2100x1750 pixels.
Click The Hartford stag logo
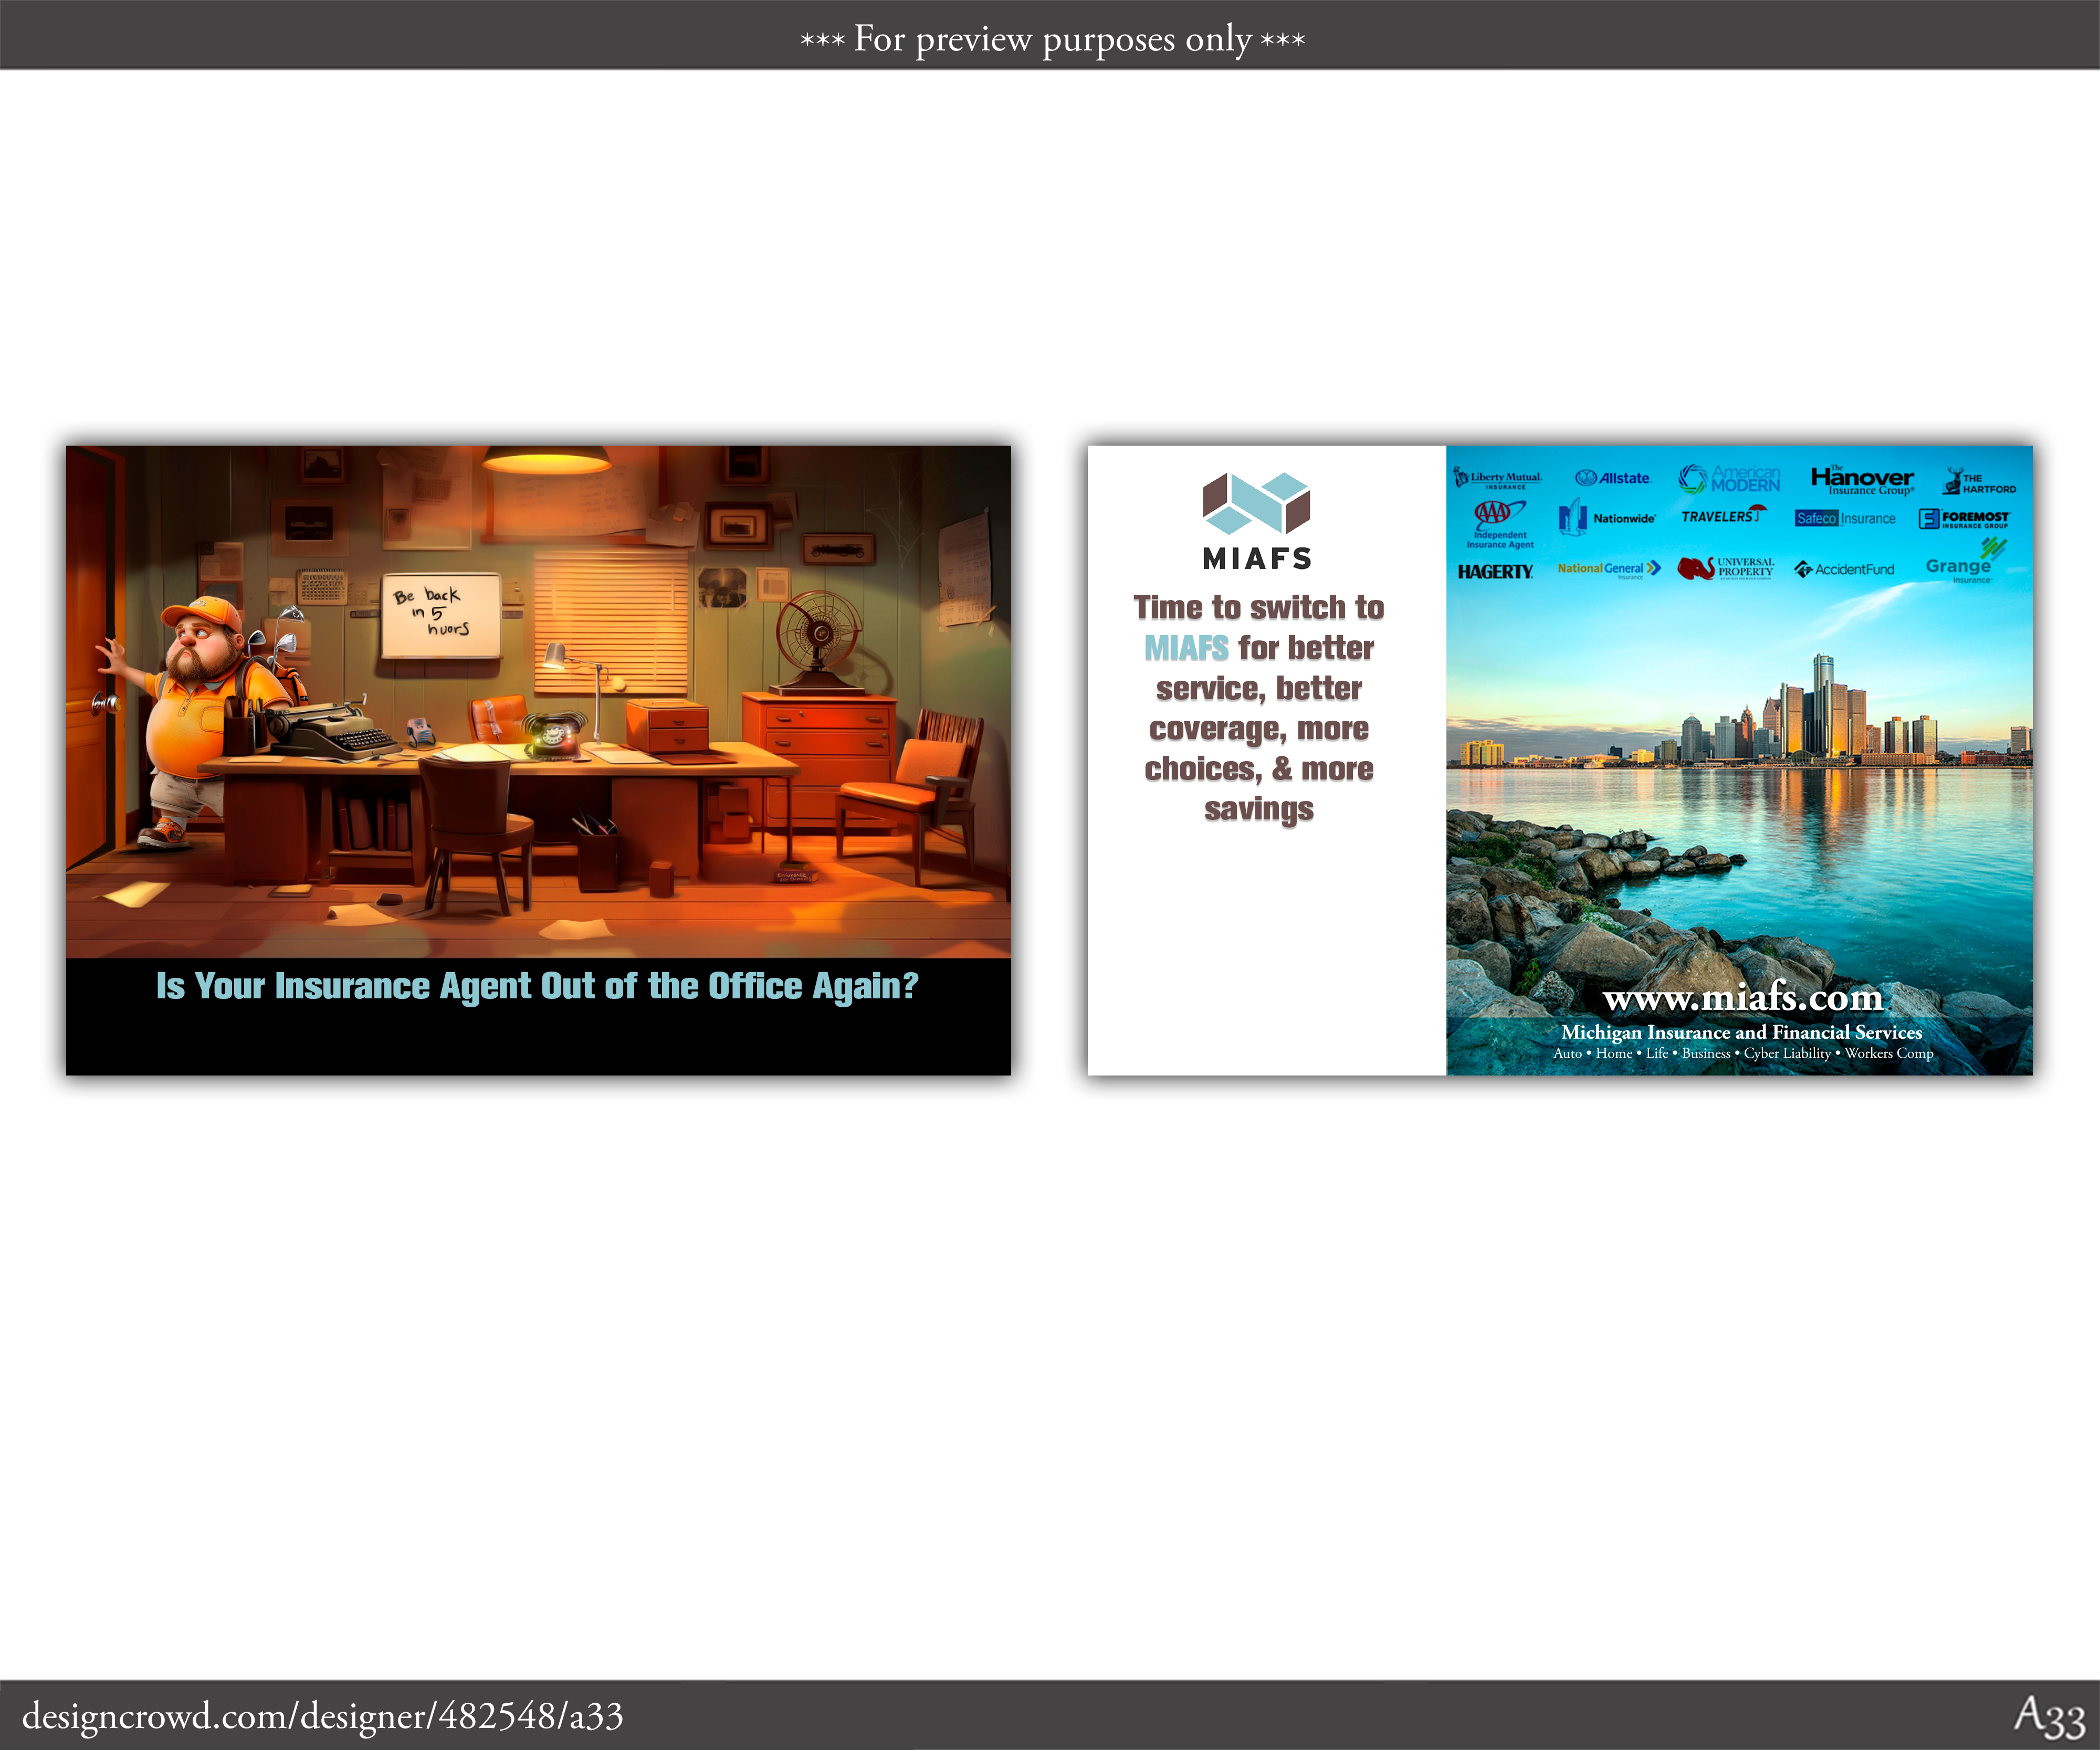point(1979,482)
